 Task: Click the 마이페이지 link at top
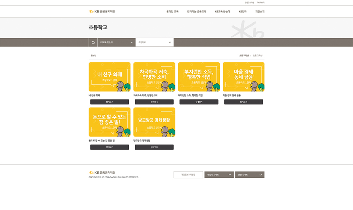coord(261,3)
